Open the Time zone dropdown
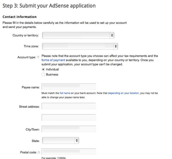 pos(80,46)
